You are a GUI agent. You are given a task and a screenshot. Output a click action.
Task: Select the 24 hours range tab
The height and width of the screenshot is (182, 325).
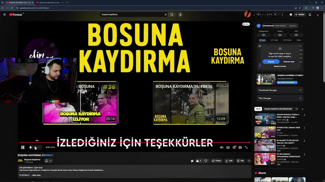click(262, 40)
